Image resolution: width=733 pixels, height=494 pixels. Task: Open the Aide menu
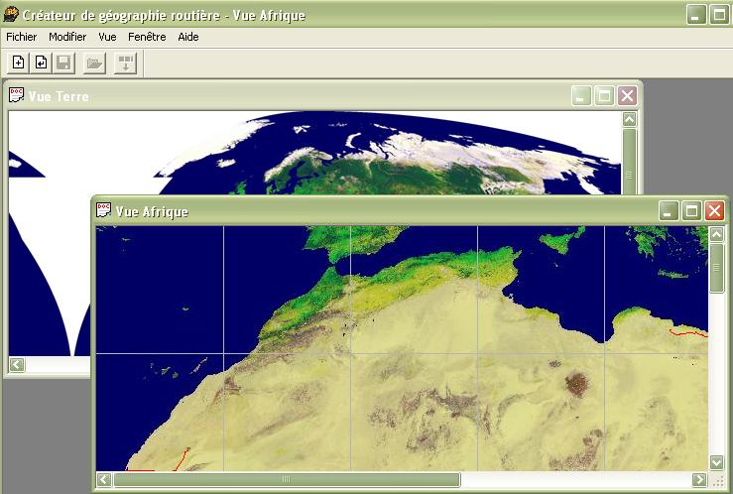188,37
